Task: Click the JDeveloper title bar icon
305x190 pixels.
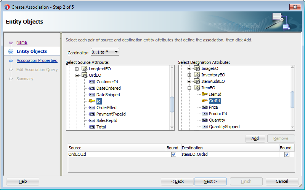Action: 7,7
